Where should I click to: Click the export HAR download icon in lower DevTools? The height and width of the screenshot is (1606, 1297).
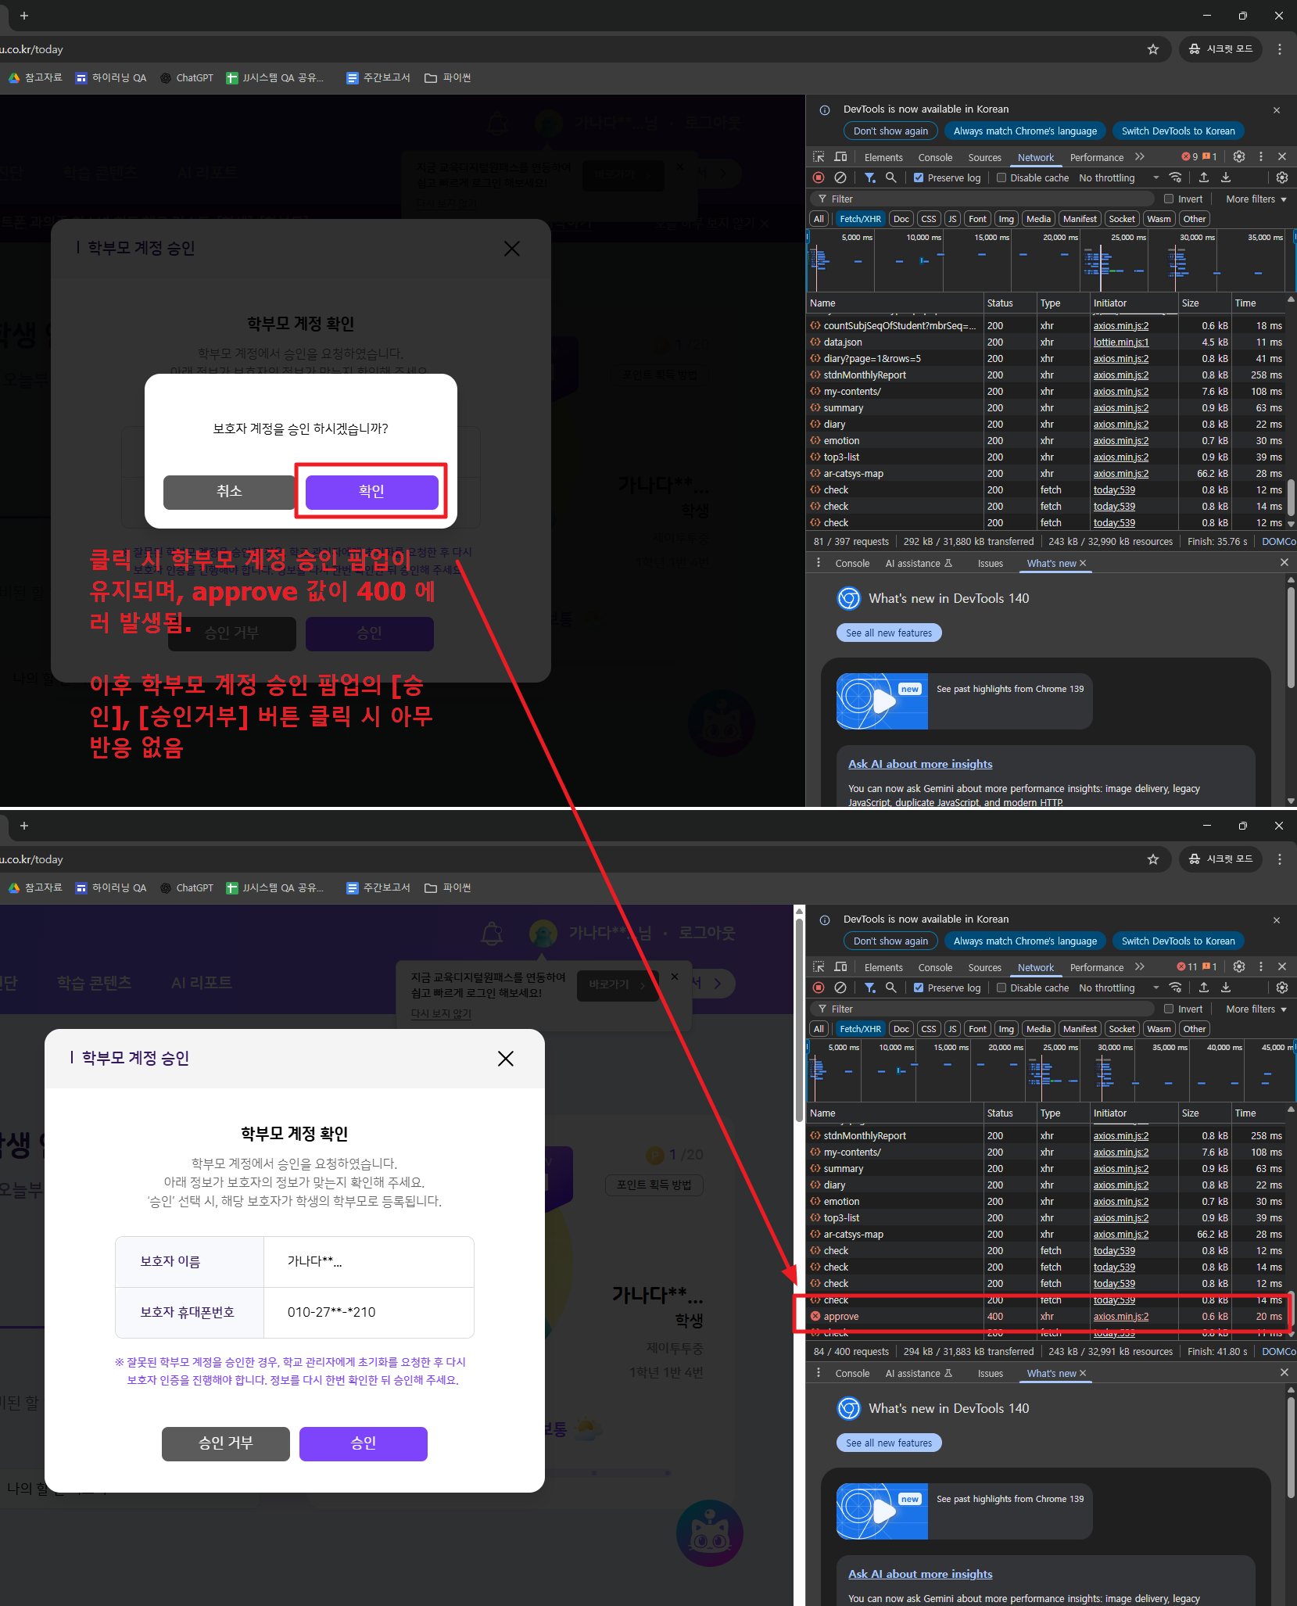point(1226,988)
